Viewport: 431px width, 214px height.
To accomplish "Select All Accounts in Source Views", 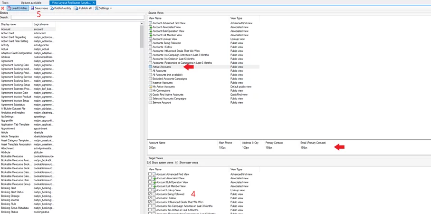I will [x=159, y=71].
